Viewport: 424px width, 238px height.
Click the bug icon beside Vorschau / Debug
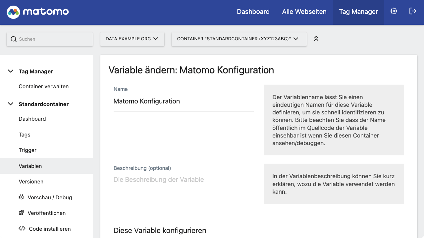point(22,197)
